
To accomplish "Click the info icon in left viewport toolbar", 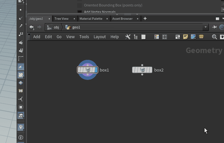I will [21, 137].
